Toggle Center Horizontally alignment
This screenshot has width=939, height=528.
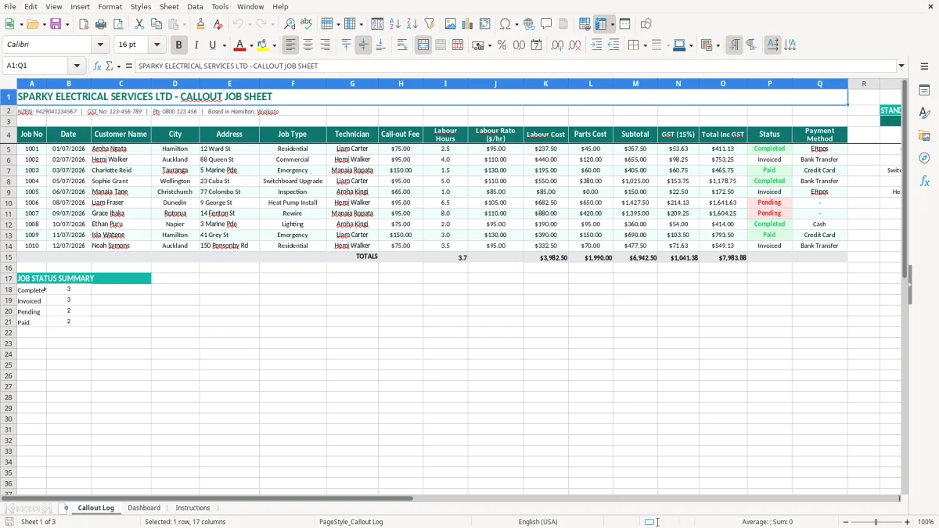tap(308, 45)
